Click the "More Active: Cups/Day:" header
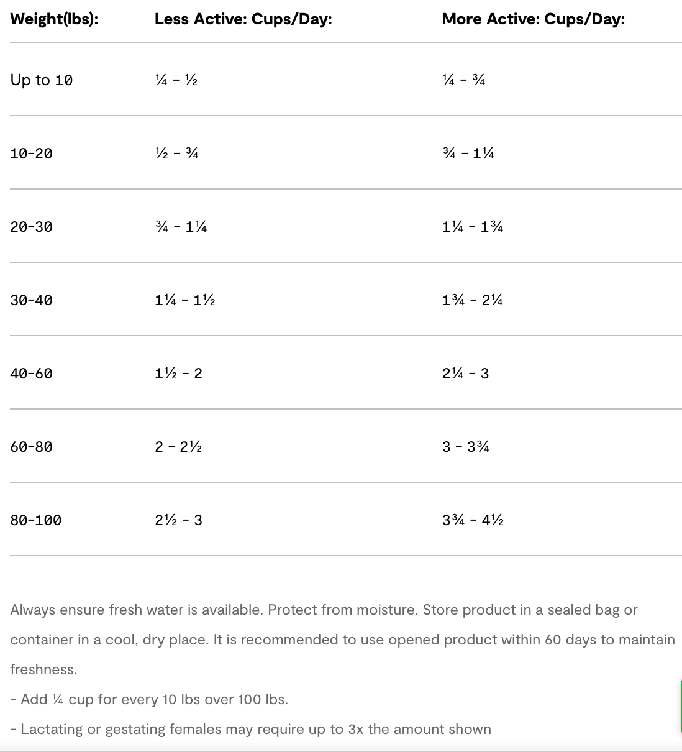Viewport: 682px width, 752px height. (533, 19)
